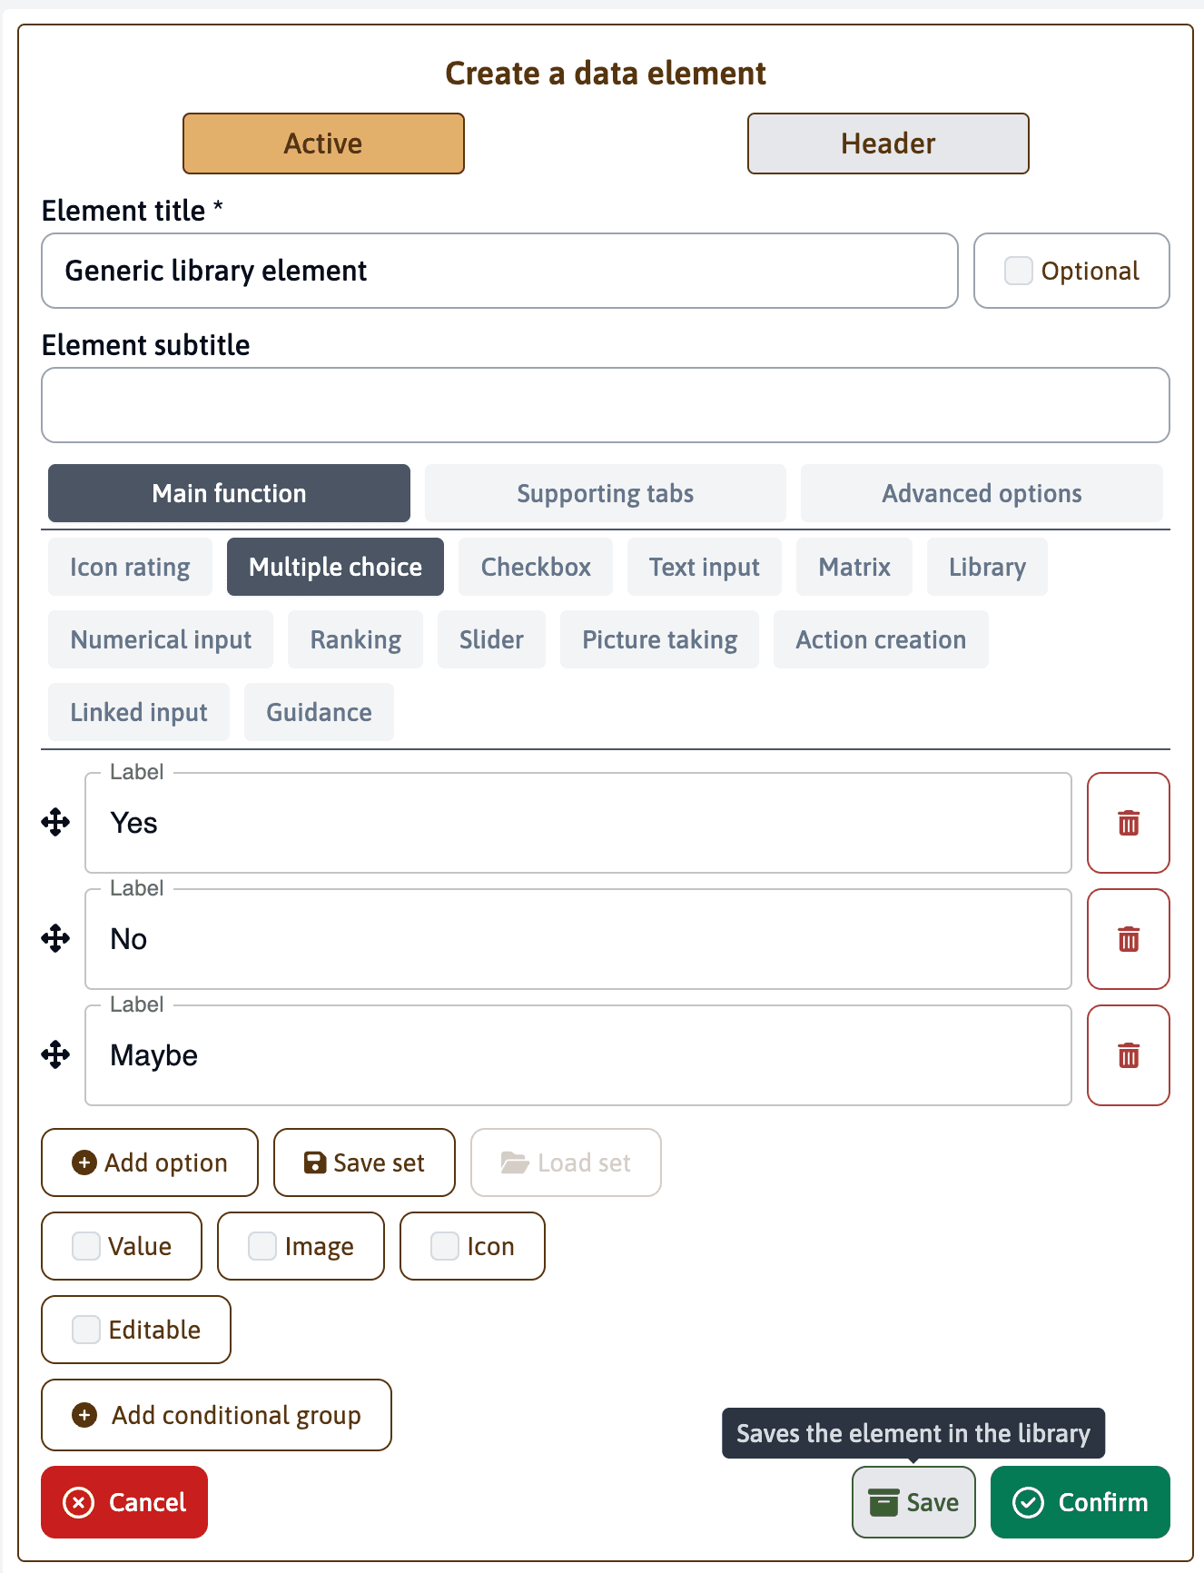This screenshot has width=1204, height=1573.
Task: Click the trash icon for the No option
Action: [x=1128, y=939]
